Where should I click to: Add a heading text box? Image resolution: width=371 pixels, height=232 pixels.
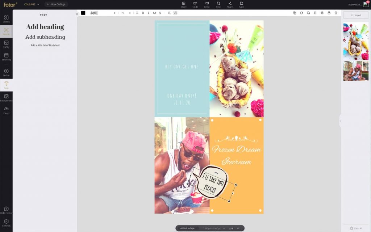pyautogui.click(x=45, y=27)
